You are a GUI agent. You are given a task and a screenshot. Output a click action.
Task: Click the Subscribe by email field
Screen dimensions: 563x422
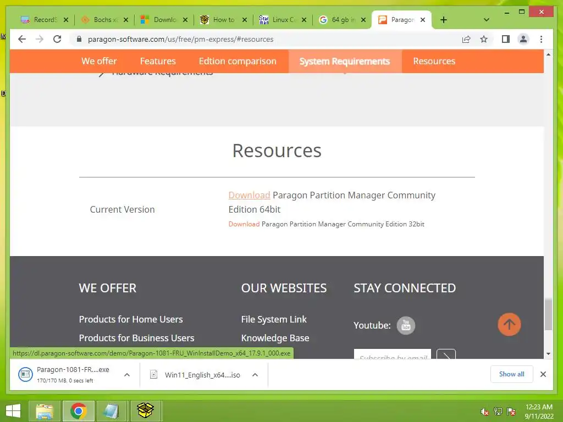(393, 354)
